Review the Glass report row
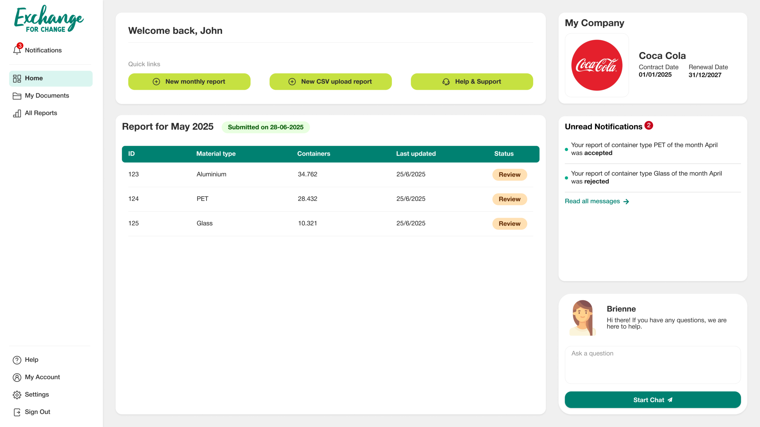The width and height of the screenshot is (760, 427). click(x=509, y=224)
